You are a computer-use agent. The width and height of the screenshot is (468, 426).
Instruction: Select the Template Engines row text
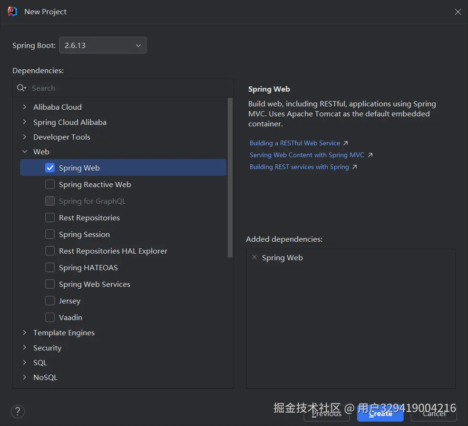point(64,333)
